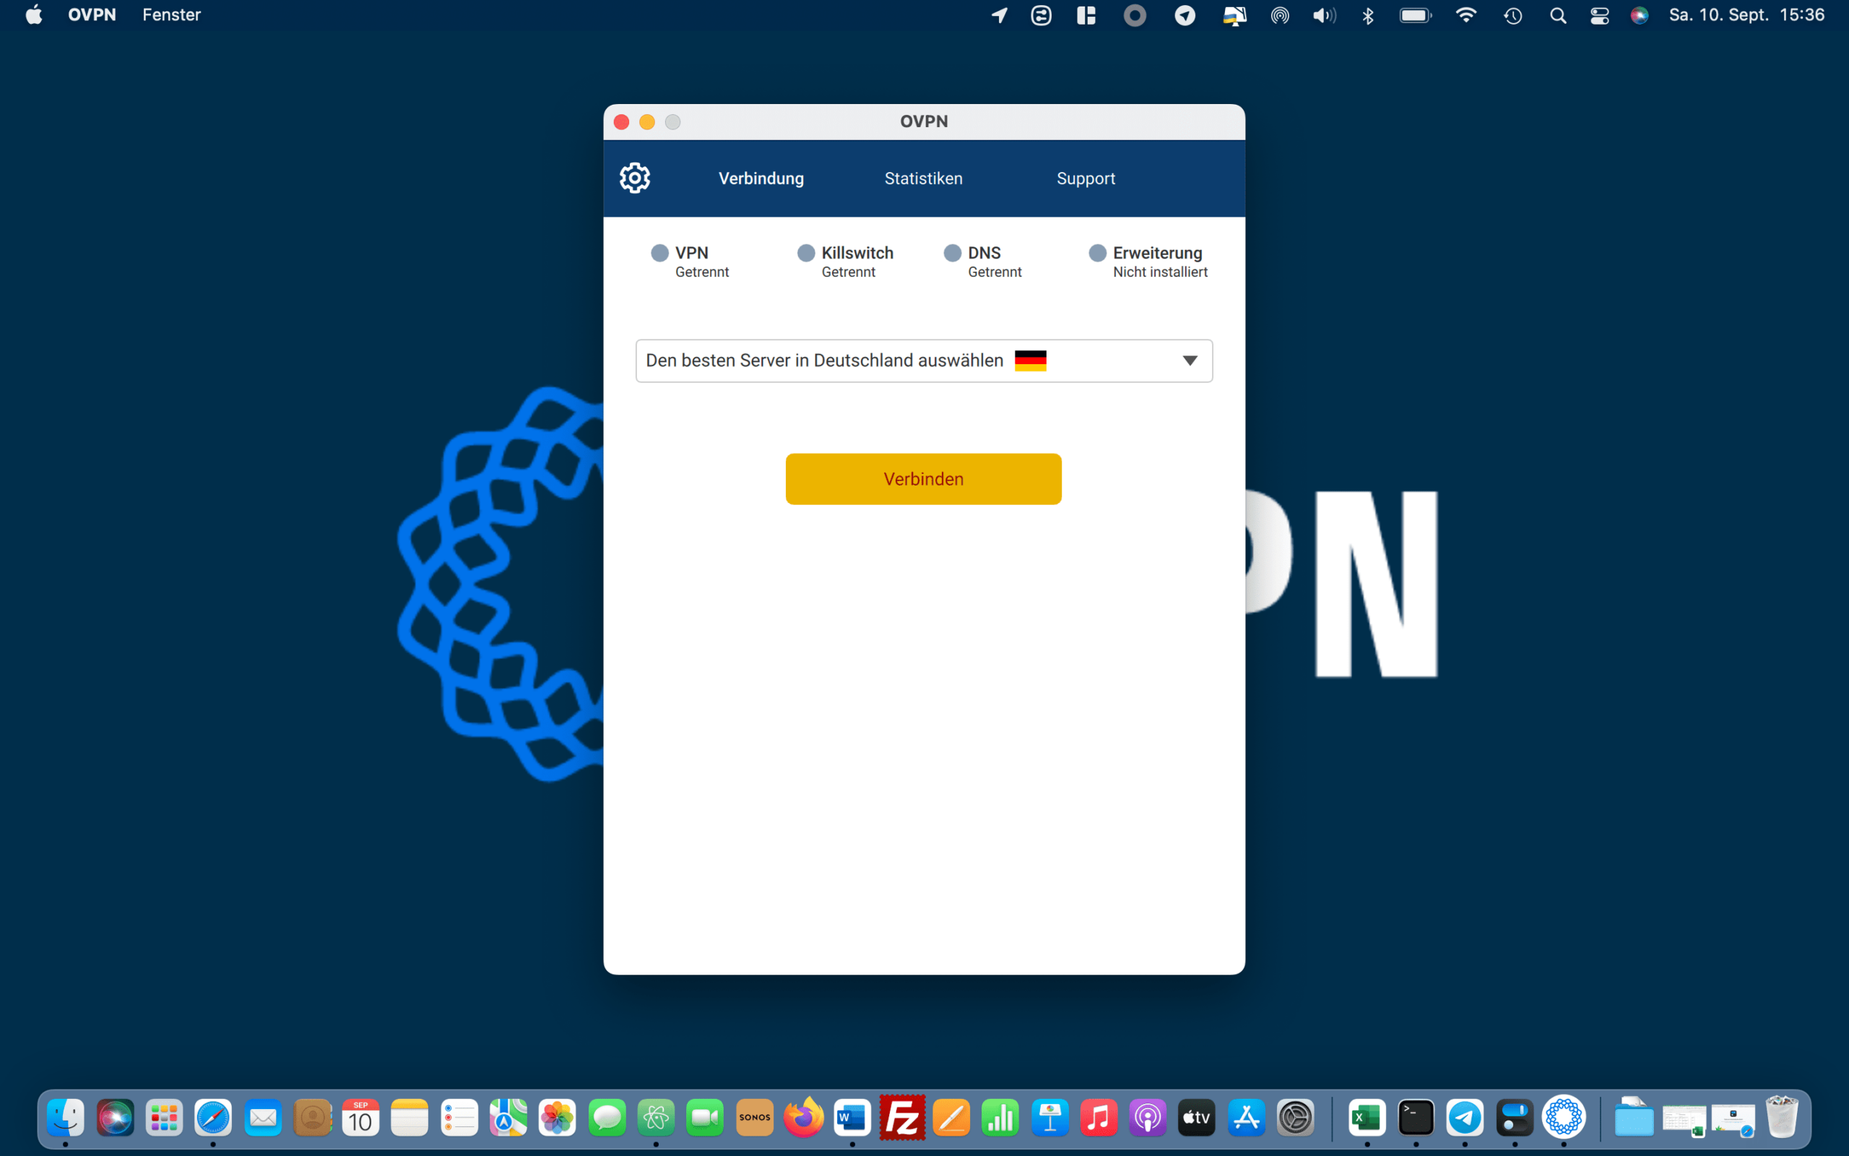This screenshot has height=1156, width=1849.
Task: Go to the Support tab
Action: 1086,178
